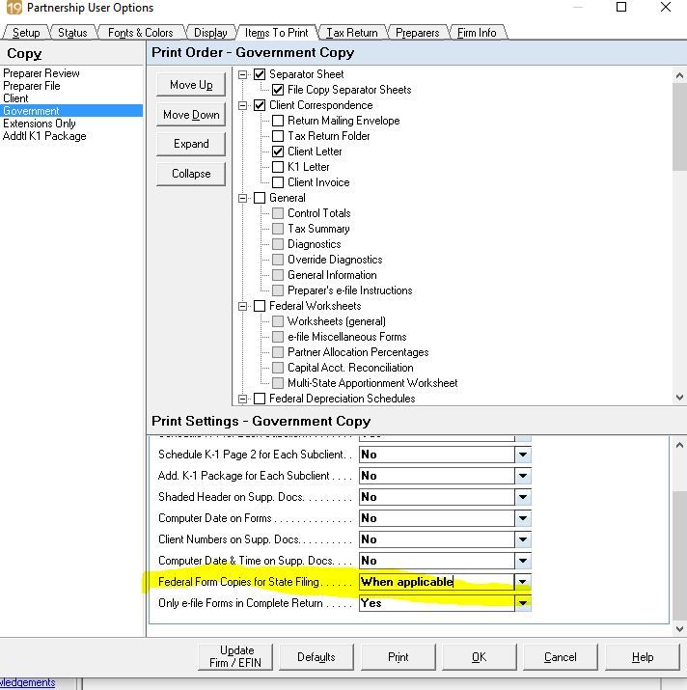Switch to the Fonts & Colors tab
687x690 pixels.
tap(140, 33)
